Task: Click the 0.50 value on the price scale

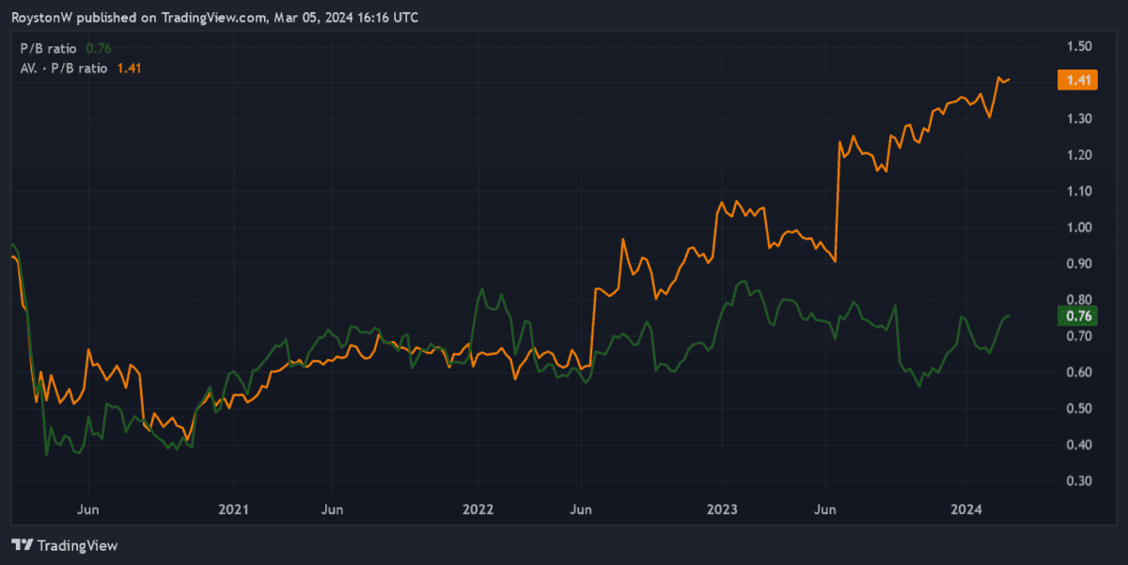Action: pos(1079,409)
